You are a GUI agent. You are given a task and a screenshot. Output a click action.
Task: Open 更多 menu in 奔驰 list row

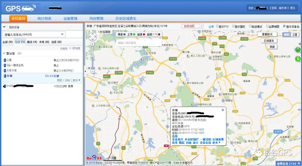tap(76, 80)
